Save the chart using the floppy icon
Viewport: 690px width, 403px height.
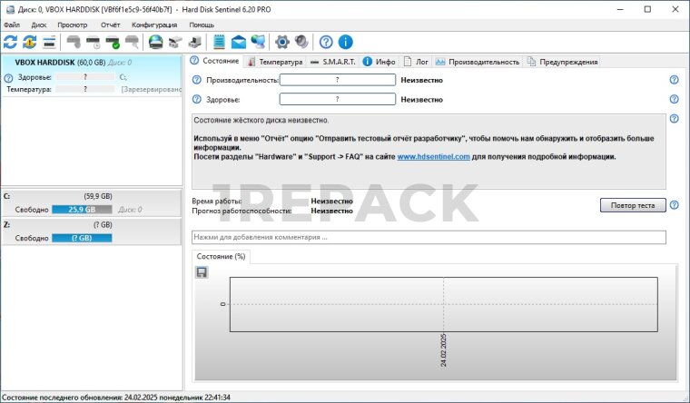(201, 271)
